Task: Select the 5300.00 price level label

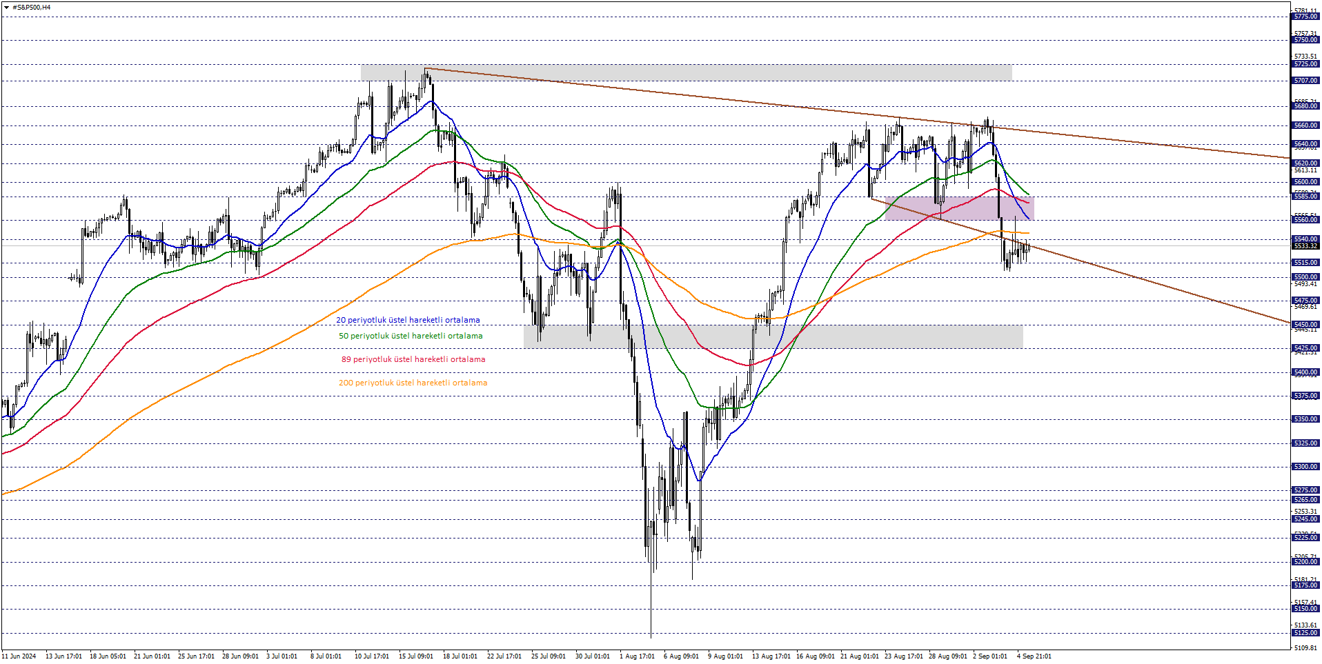Action: (1305, 467)
